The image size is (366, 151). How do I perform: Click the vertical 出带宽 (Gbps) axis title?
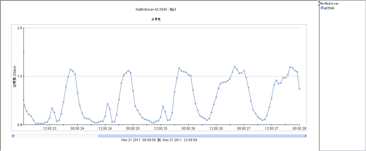point(15,76)
